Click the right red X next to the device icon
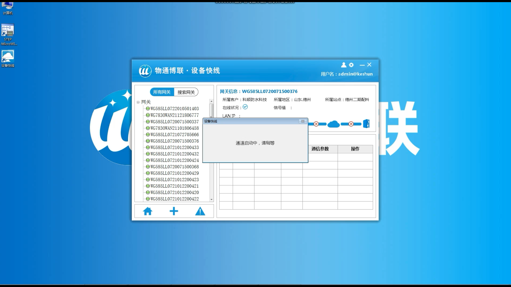 (x=351, y=124)
